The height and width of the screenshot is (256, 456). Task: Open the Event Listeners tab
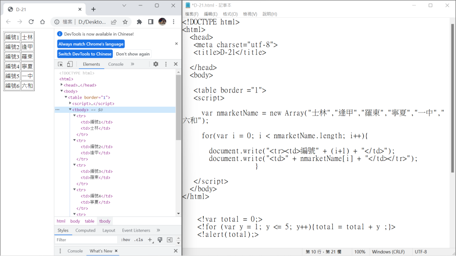pyautogui.click(x=136, y=230)
